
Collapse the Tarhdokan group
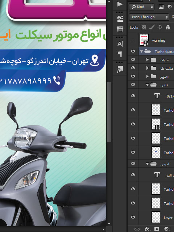(x=142, y=51)
